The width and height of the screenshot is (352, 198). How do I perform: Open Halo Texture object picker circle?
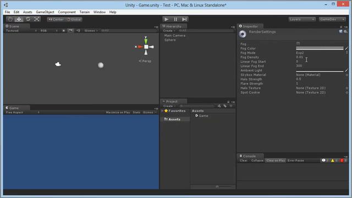coord(347,88)
